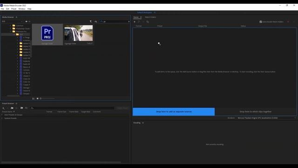Open the Default Workspace menu icon

pos(155,13)
